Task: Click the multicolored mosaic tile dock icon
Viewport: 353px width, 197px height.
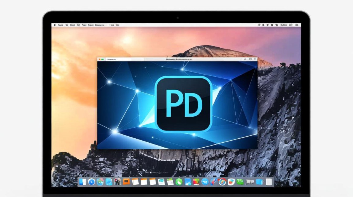Action: tap(196, 182)
